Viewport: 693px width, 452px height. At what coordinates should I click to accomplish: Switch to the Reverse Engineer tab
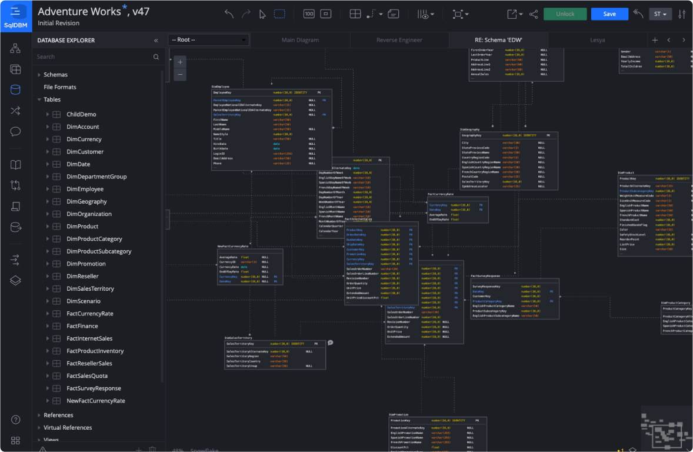click(399, 40)
